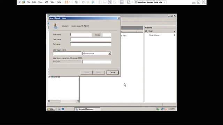Click tree pane scroll right arrow

click(77, 101)
